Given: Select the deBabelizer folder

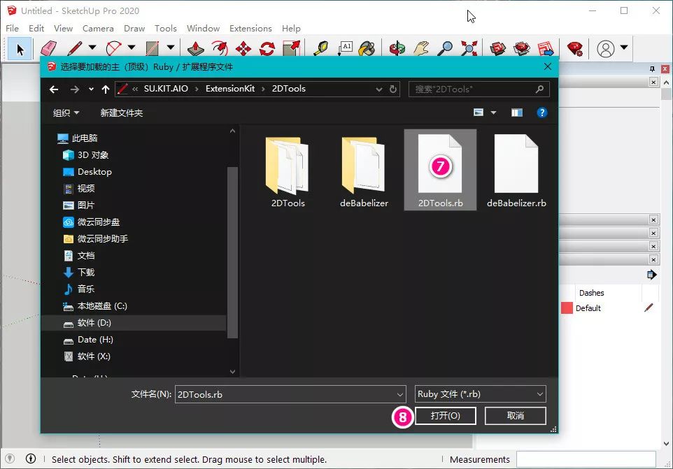Looking at the screenshot, I should [x=364, y=171].
